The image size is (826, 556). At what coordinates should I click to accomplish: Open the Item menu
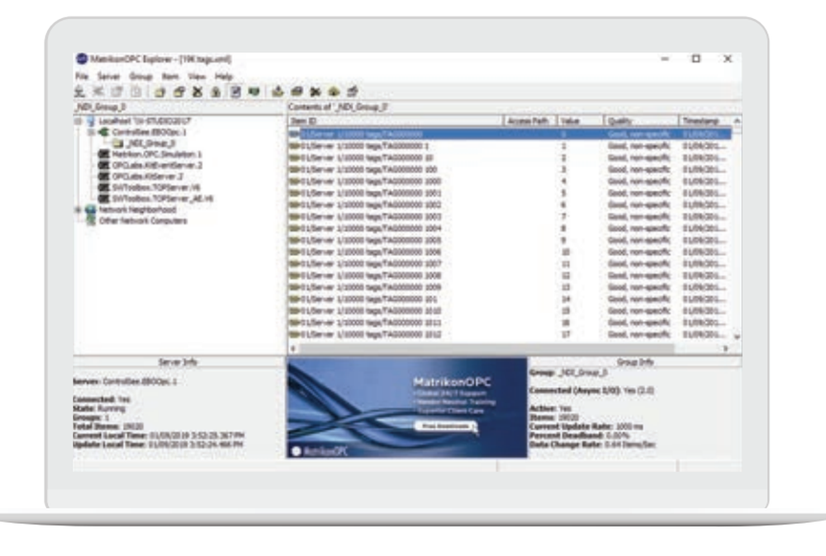point(169,76)
